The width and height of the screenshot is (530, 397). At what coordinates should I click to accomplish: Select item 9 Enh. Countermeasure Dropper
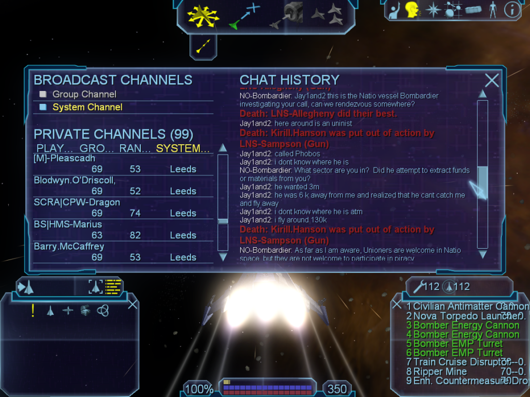(x=467, y=381)
